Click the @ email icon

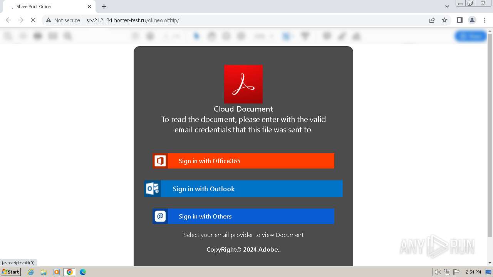(160, 216)
